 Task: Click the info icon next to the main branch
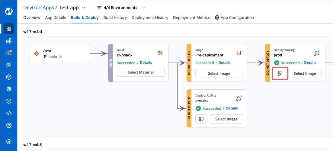pyautogui.click(x=60, y=56)
